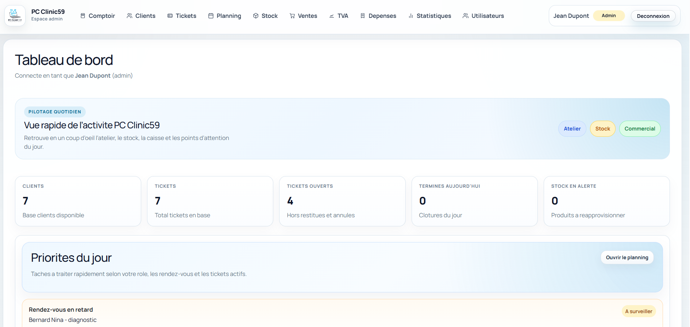Open the Depenses section

click(x=378, y=16)
